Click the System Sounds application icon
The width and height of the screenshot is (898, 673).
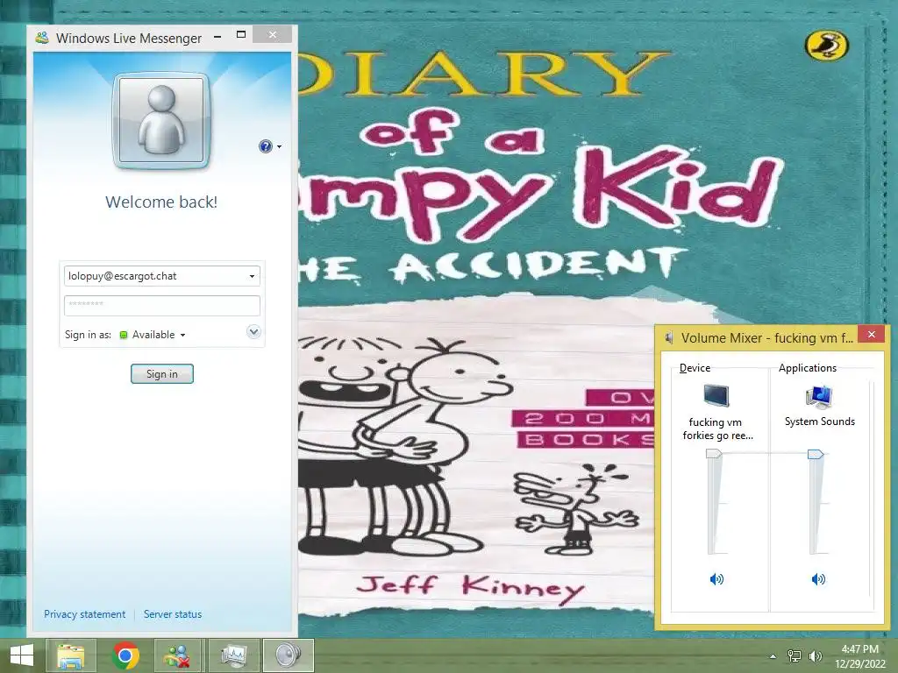[x=819, y=397]
